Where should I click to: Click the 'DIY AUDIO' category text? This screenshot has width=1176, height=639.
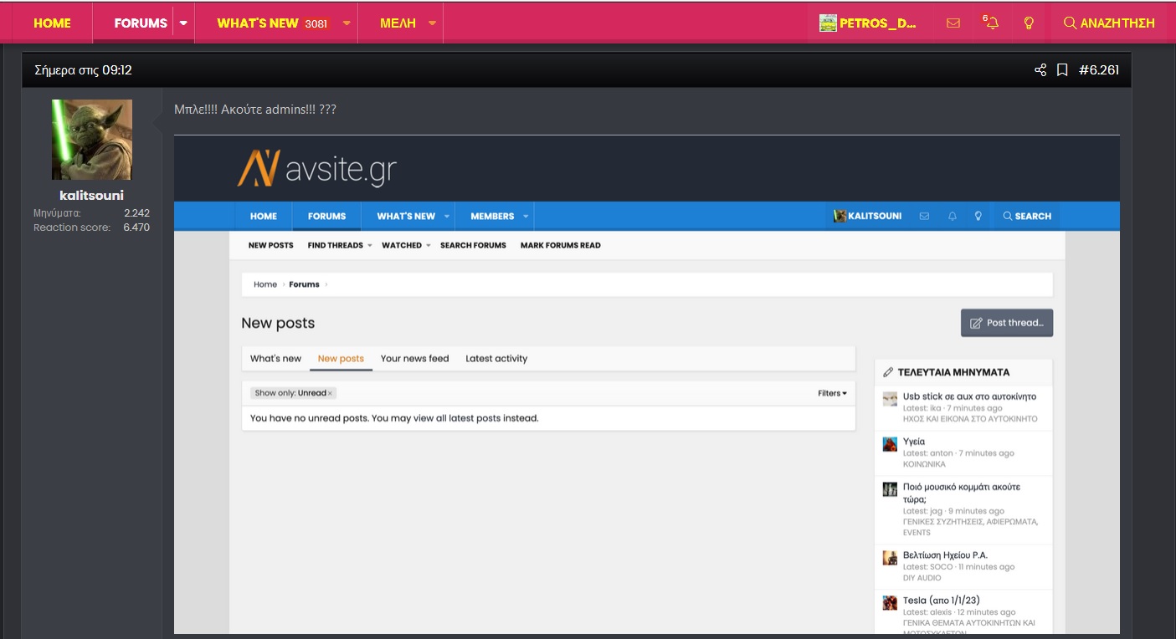coord(922,578)
